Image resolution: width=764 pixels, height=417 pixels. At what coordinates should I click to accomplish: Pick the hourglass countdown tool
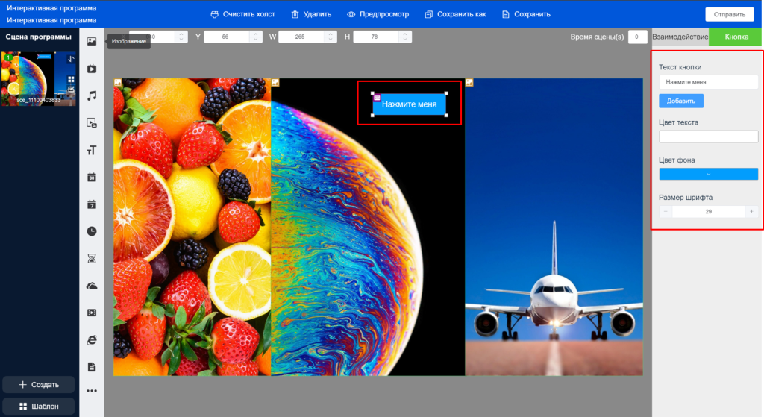[x=92, y=258]
